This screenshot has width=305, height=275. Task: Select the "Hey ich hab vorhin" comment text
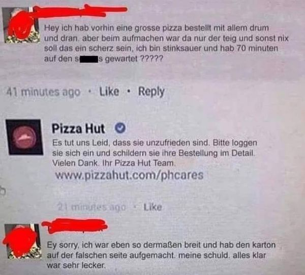(x=166, y=43)
